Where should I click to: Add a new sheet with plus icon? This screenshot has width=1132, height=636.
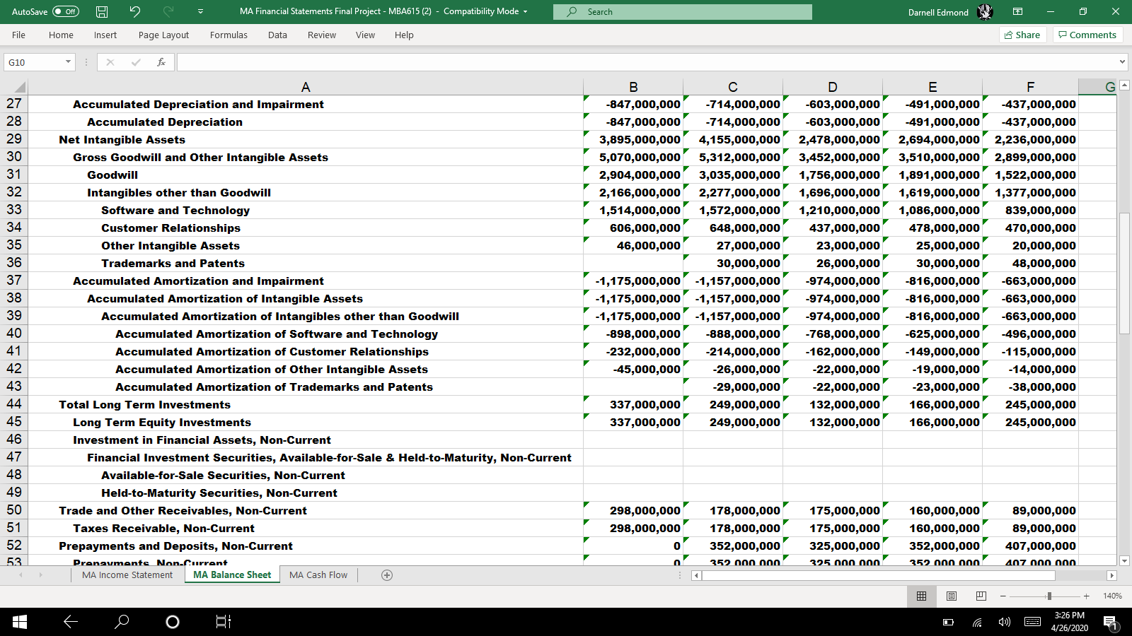coord(387,575)
